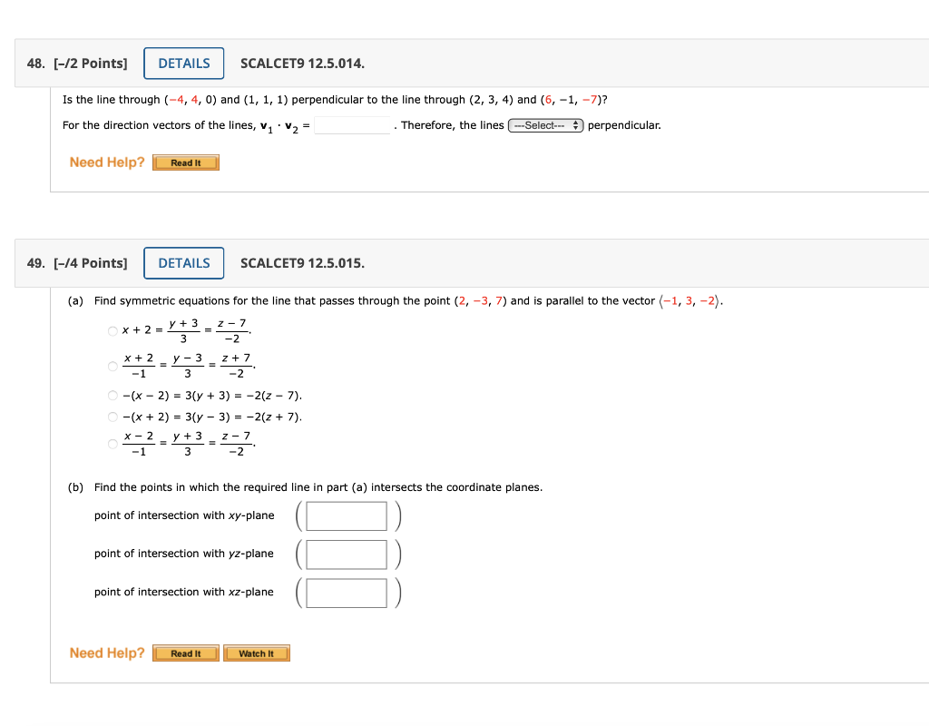Select answer choice −(x + 2) = 3(y − 3)
This screenshot has width=929, height=726.
[x=111, y=417]
